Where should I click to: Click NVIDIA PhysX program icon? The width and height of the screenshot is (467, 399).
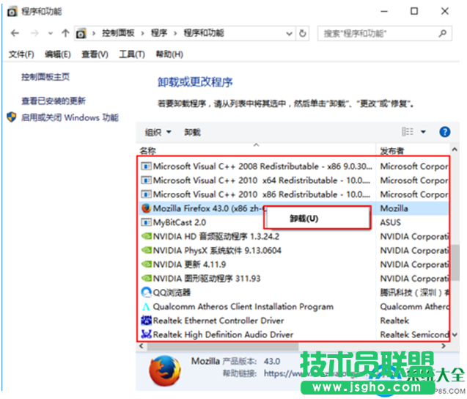click(146, 250)
